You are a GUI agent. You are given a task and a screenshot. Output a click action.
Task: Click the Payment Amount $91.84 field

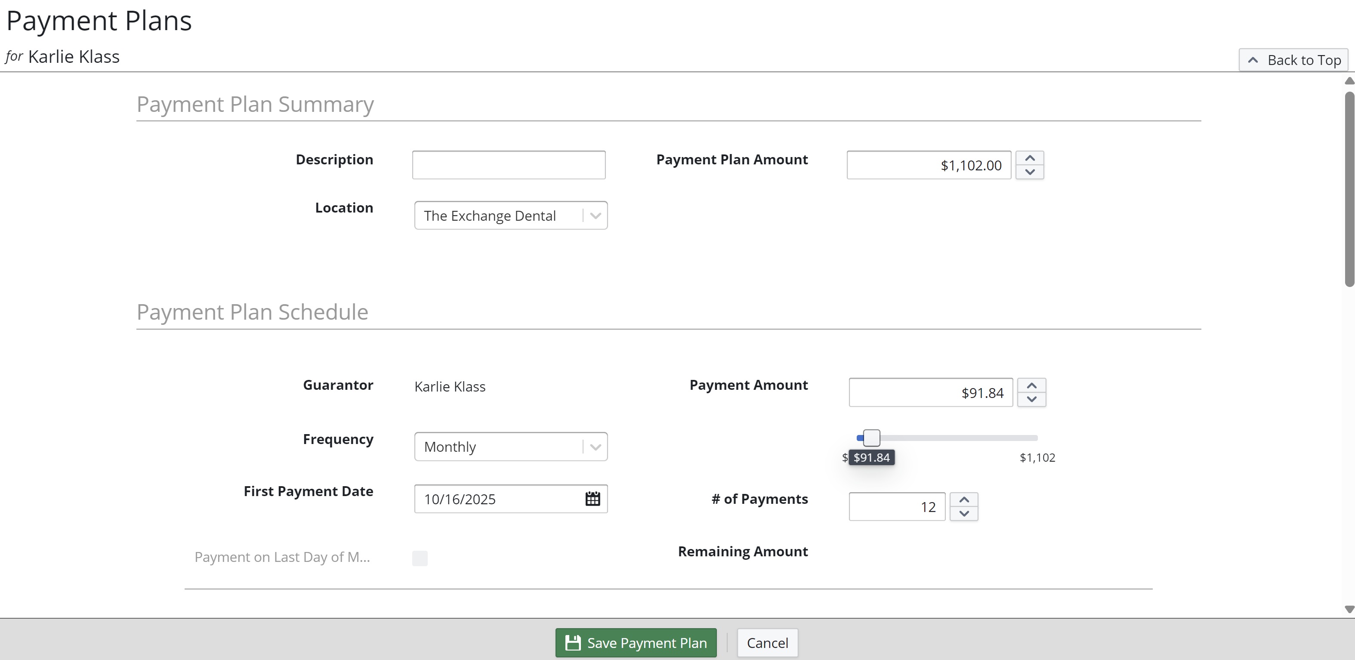[x=930, y=392]
